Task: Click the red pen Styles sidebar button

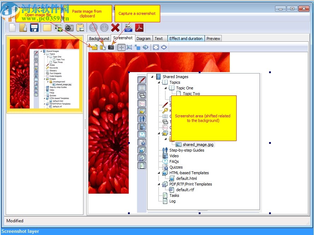Action: coord(142,80)
